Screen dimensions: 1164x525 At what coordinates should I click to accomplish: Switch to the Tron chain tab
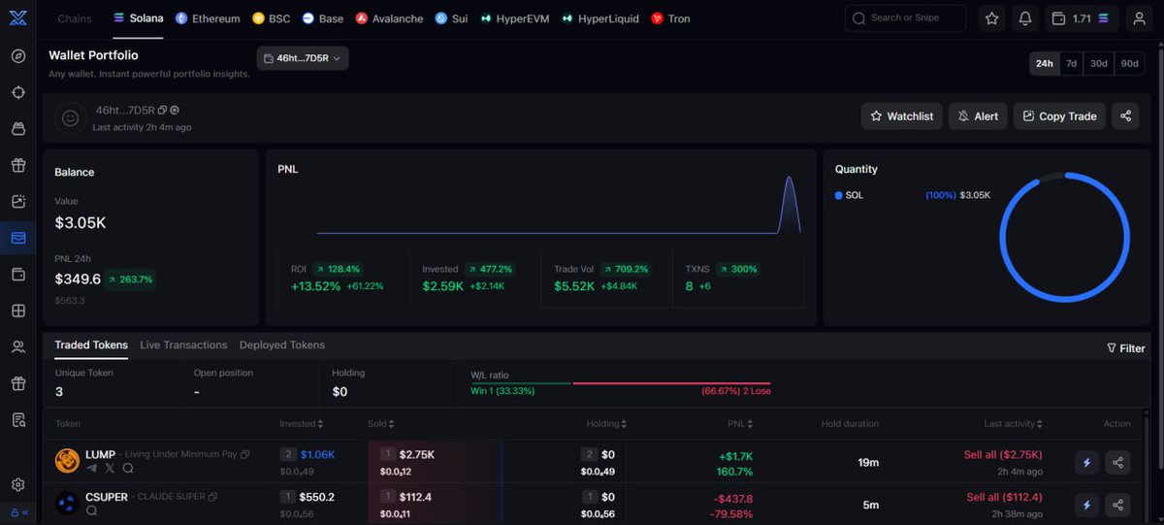point(670,18)
